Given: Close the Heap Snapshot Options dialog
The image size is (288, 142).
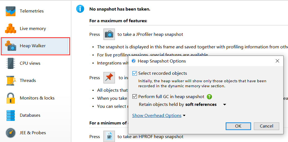Looking at the screenshot, I should 277,61.
